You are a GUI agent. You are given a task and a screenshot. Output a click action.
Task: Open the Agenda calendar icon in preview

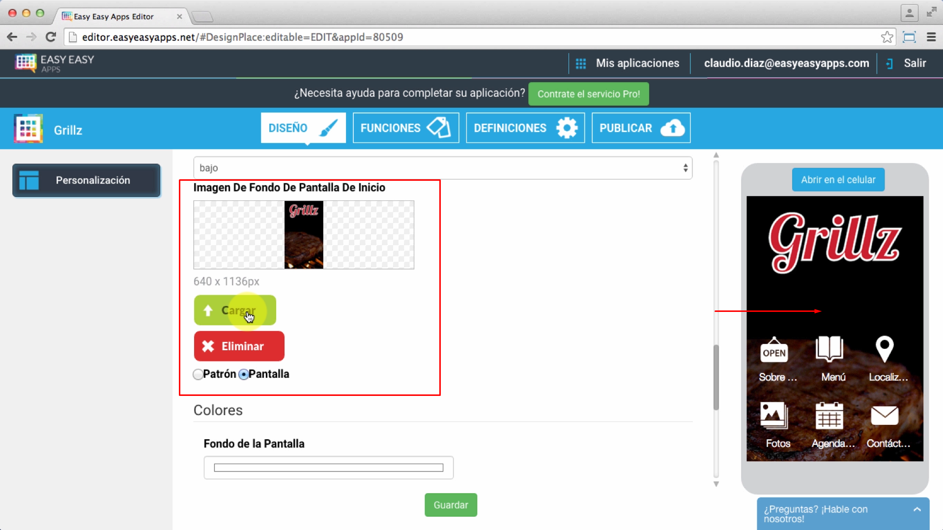point(829,416)
